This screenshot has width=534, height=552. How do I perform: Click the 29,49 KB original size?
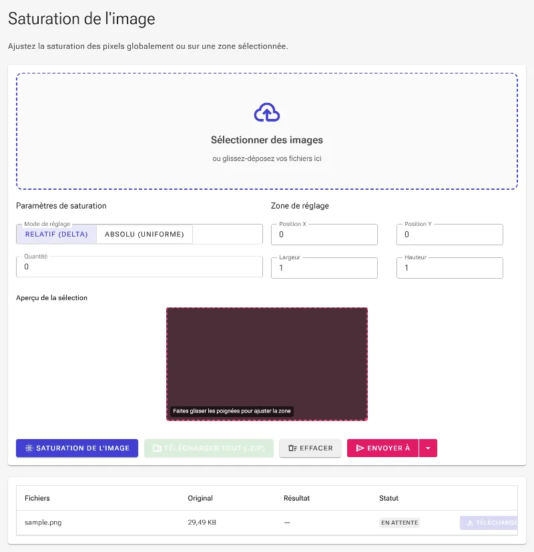(x=202, y=523)
